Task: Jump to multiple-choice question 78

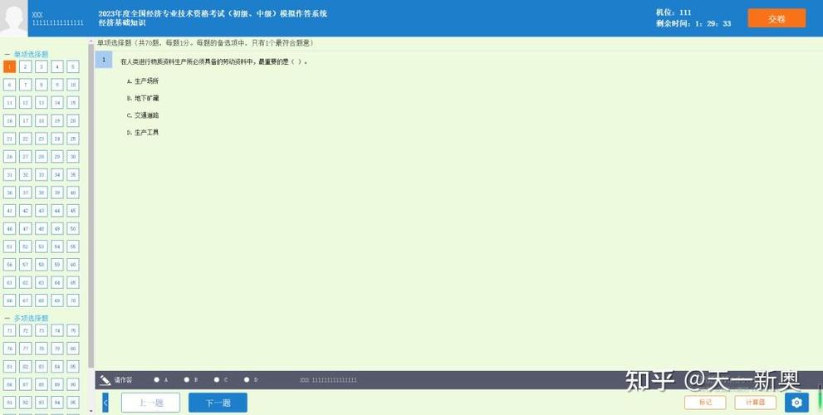Action: 41,349
